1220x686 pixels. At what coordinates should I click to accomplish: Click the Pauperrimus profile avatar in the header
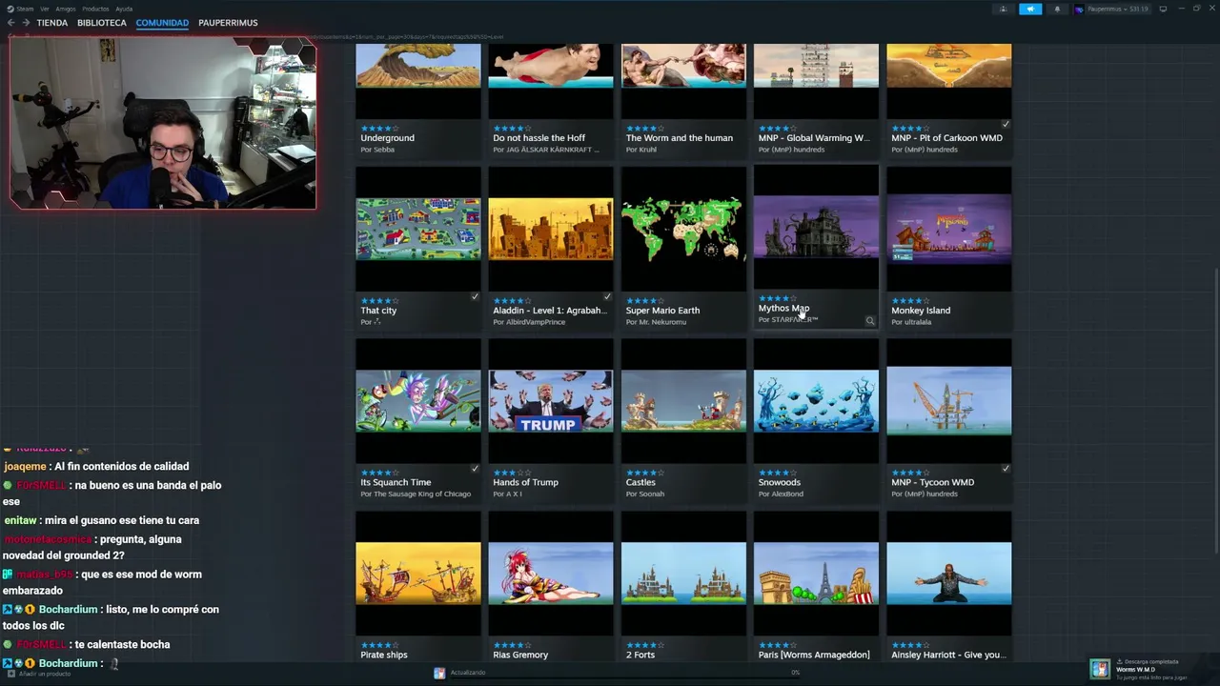1080,9
